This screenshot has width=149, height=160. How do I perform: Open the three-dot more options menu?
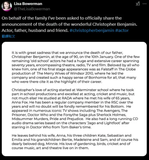point(145,4)
